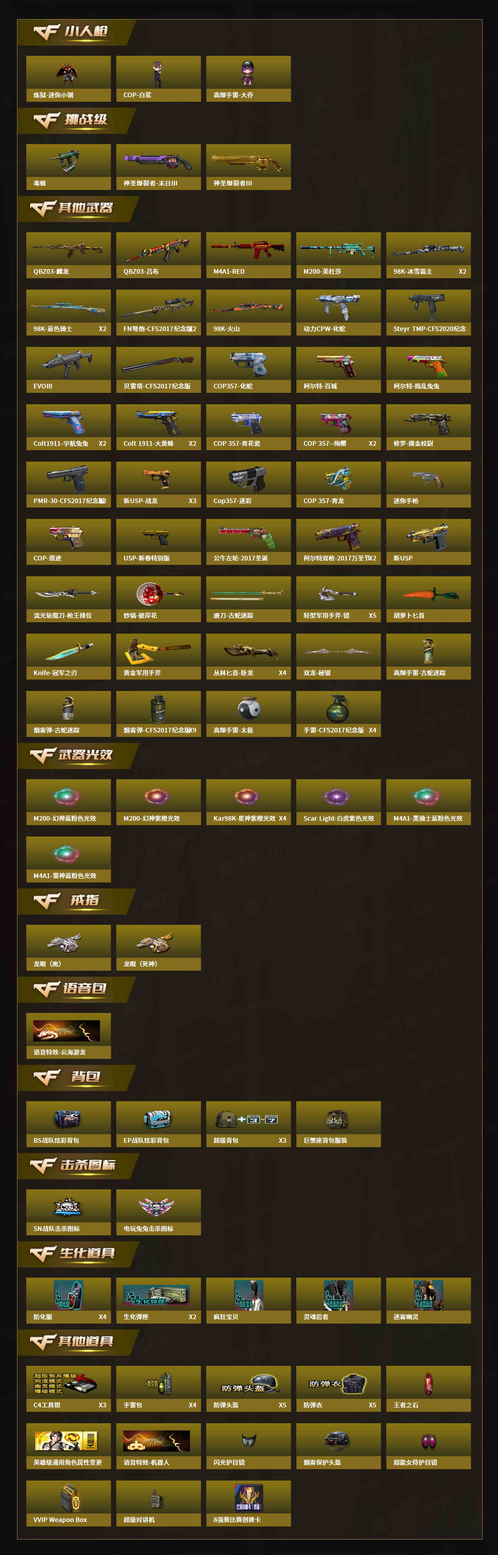Select the BS战队炫彩背包 backpack icon
The height and width of the screenshot is (1555, 498).
point(68,1124)
